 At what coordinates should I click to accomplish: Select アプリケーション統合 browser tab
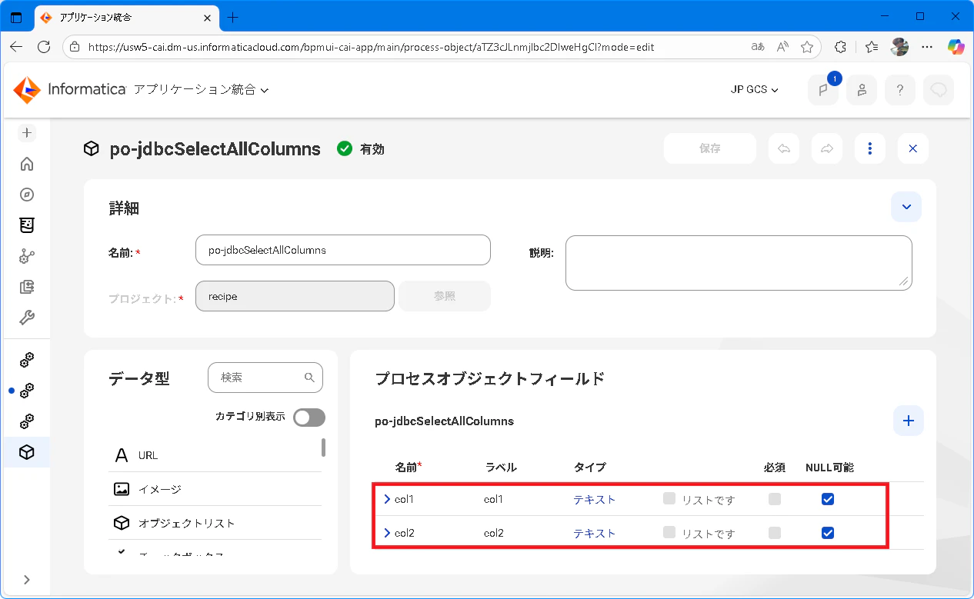coord(127,17)
